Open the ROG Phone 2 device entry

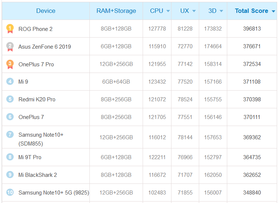[35, 29]
